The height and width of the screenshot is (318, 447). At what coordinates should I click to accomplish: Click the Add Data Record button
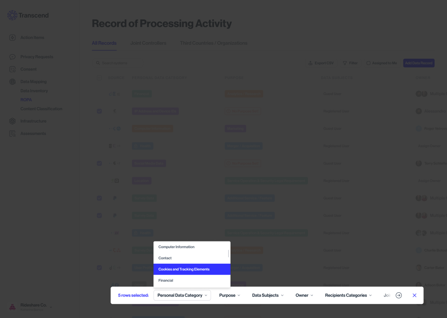[419, 63]
